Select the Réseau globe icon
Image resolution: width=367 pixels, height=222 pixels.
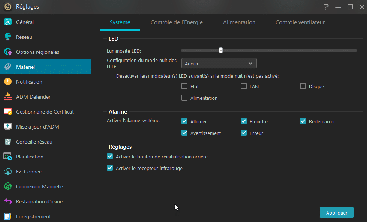click(7, 37)
